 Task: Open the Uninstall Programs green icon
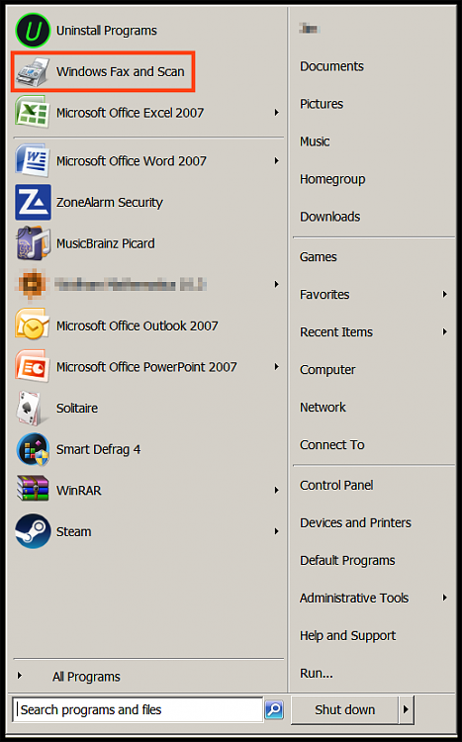pos(33,31)
